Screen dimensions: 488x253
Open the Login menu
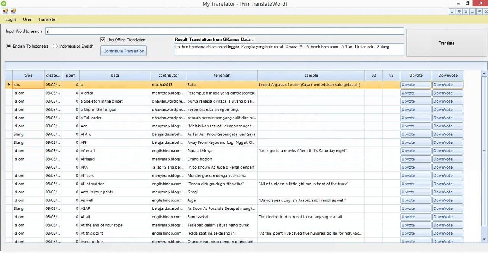(11, 19)
